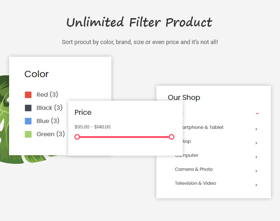Click the Unlimited Filter Product heading
Screen dimensions: 280x221
pos(140,22)
